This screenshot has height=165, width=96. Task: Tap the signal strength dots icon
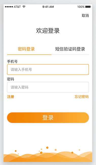click(9, 7)
